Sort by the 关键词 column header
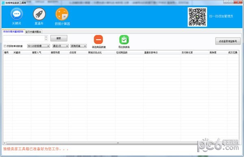 (22, 53)
